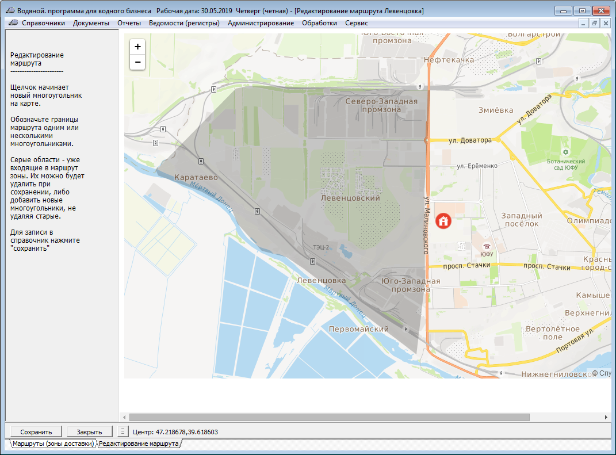This screenshot has width=616, height=455.
Task: Click the ЮФУ university icon on map
Action: click(x=487, y=246)
